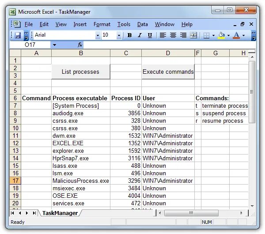The image size is (265, 234).
Task: Open the Format menu
Action: click(x=102, y=24)
